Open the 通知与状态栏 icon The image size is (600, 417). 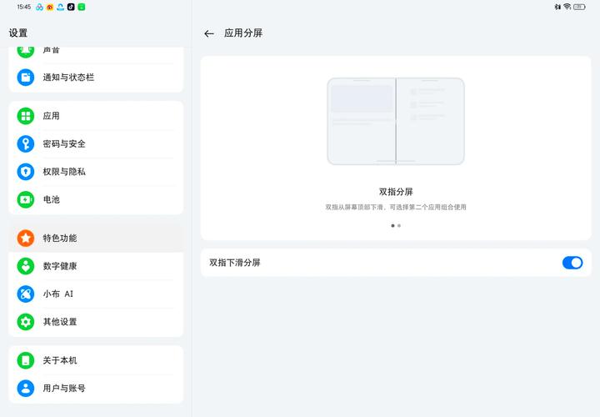click(26, 78)
